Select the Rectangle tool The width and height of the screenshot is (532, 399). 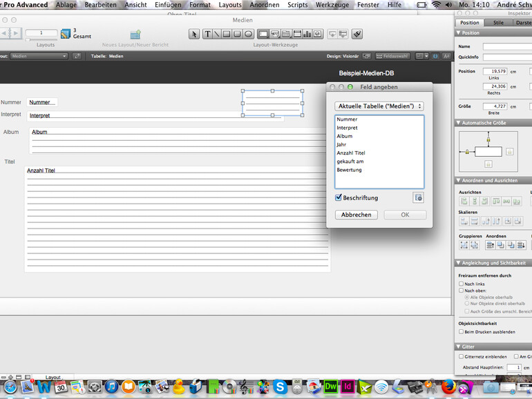coord(227,34)
